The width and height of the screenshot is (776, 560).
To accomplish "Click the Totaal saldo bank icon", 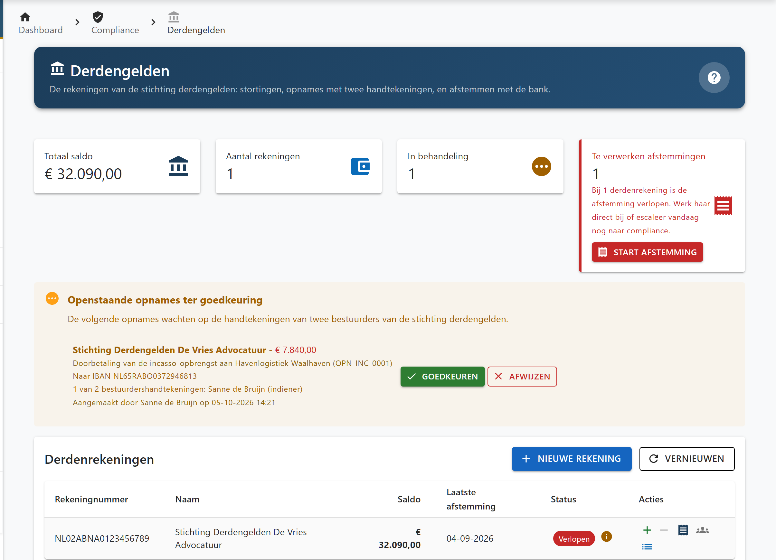I will pyautogui.click(x=178, y=166).
